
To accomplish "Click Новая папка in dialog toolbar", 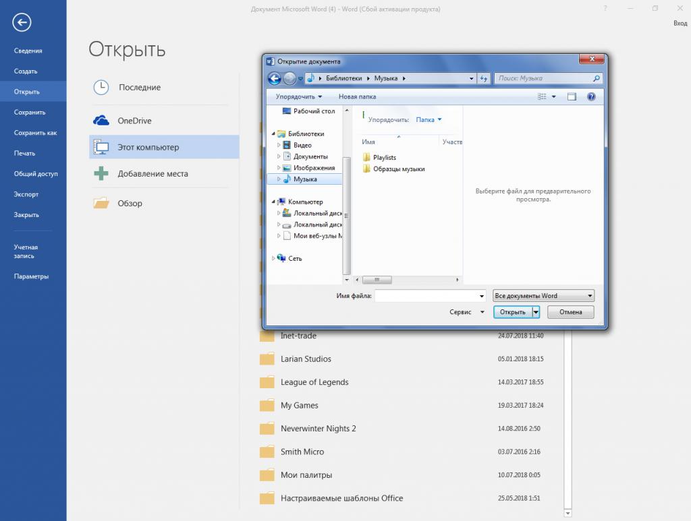I will click(x=358, y=96).
